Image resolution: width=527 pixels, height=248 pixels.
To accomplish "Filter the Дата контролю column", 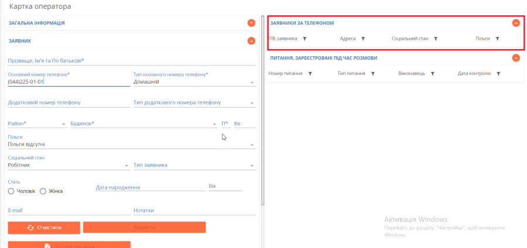I will pyautogui.click(x=498, y=74).
